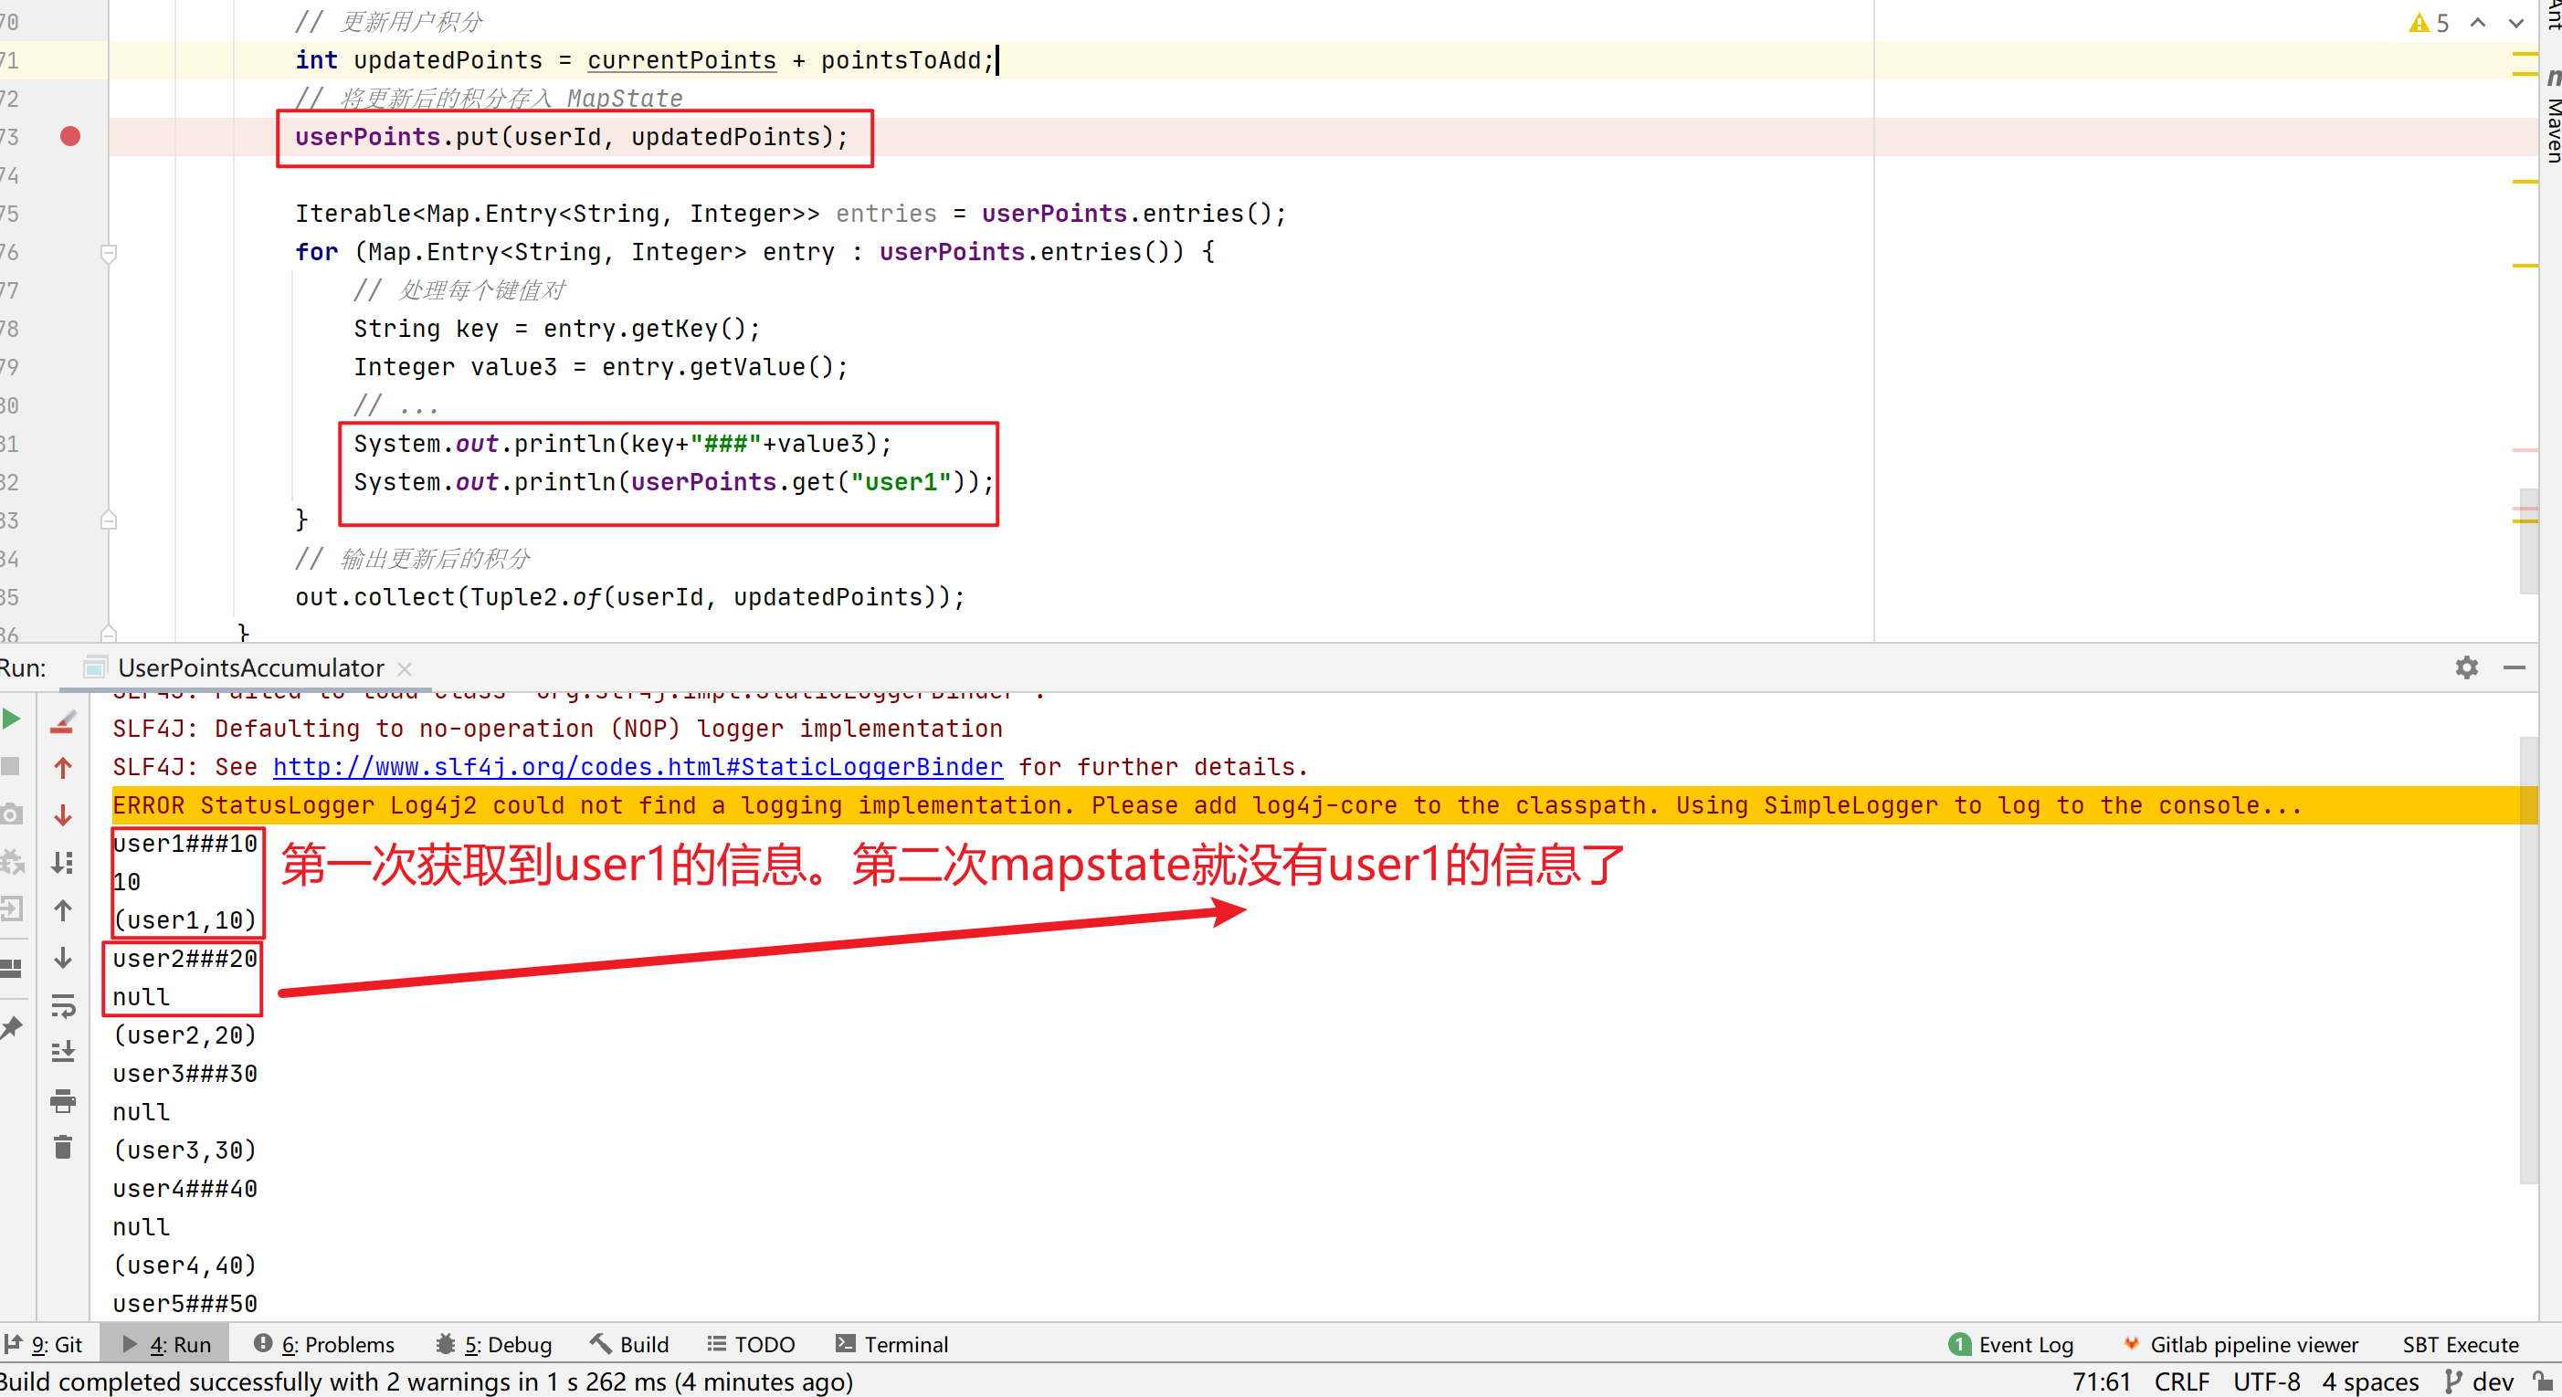Click the red up arrow icon

[63, 768]
